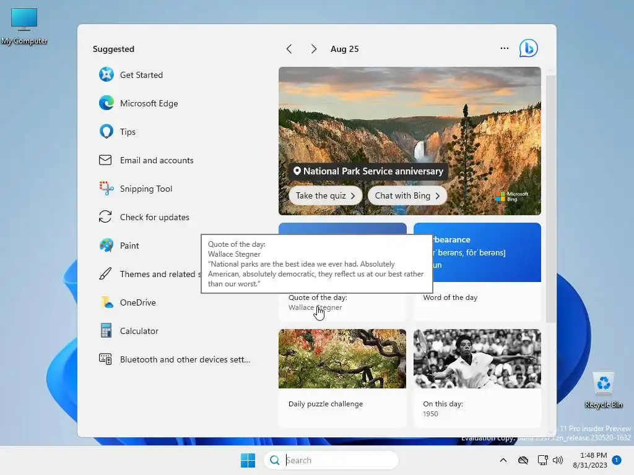Select the OneDrive label
Screen dimensions: 634x475
click(x=138, y=302)
